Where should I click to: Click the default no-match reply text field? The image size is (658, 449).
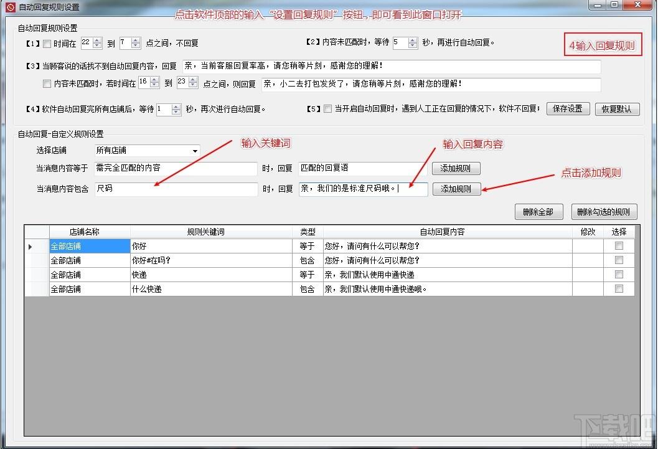point(392,66)
